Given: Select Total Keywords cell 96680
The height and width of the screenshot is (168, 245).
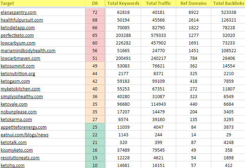Looking at the screenshot, I should (123, 104).
